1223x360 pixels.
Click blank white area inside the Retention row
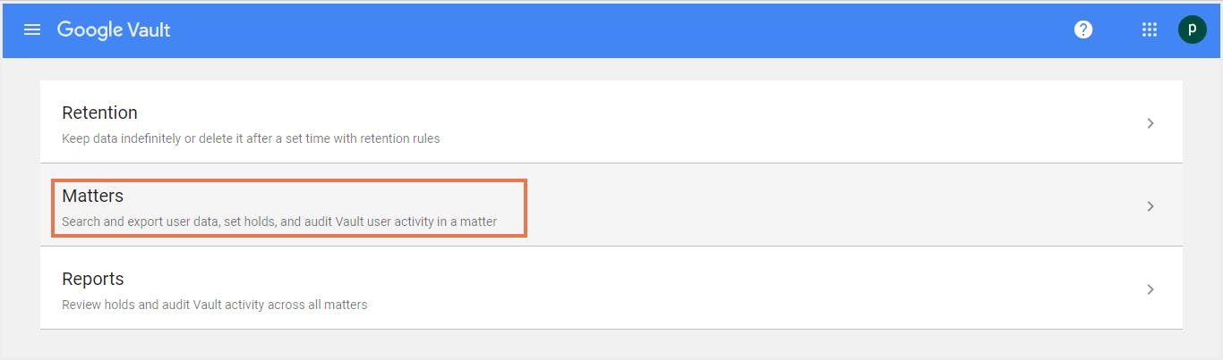pyautogui.click(x=761, y=122)
